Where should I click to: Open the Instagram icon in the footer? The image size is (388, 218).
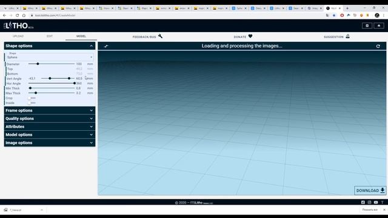point(369,202)
